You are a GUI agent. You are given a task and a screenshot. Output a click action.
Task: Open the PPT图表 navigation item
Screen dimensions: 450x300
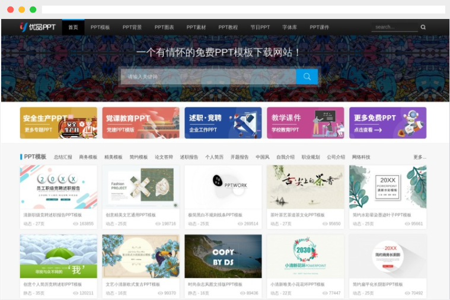click(164, 27)
